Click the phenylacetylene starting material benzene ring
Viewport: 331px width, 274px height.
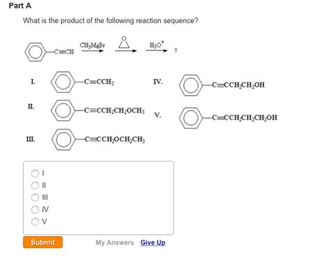coord(36,52)
